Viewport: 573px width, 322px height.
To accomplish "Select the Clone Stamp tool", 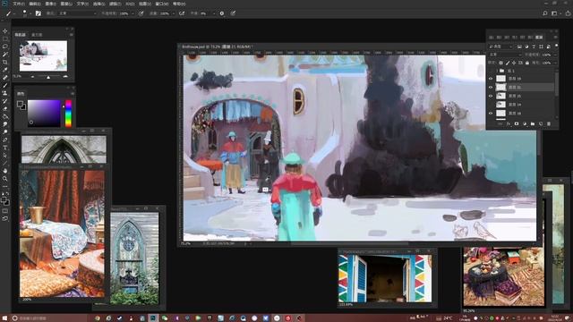I will click(x=4, y=93).
